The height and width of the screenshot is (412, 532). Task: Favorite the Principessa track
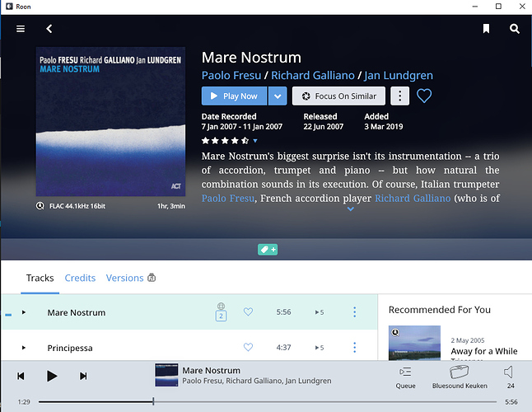248,347
